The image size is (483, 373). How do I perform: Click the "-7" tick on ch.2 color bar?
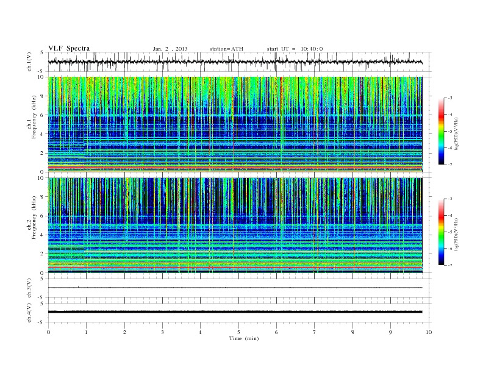tap(449, 265)
